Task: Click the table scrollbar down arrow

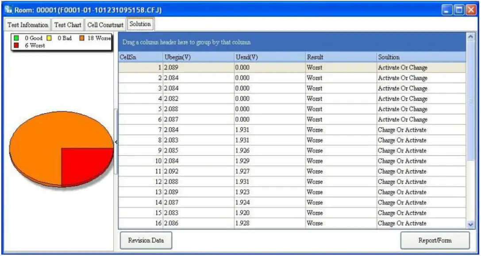Action: (470, 225)
